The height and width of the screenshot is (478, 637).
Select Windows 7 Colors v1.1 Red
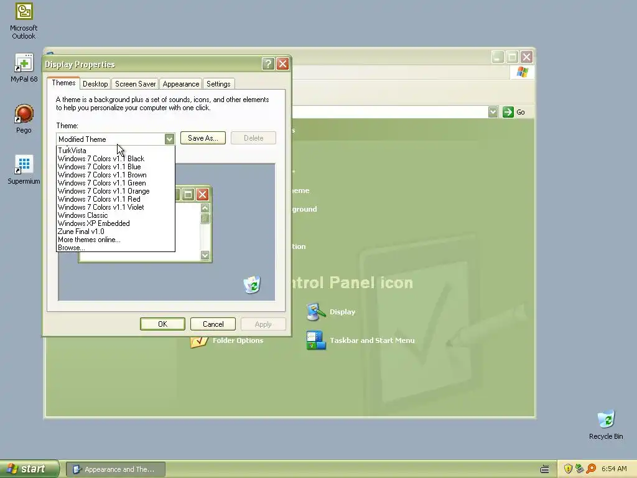(115, 199)
